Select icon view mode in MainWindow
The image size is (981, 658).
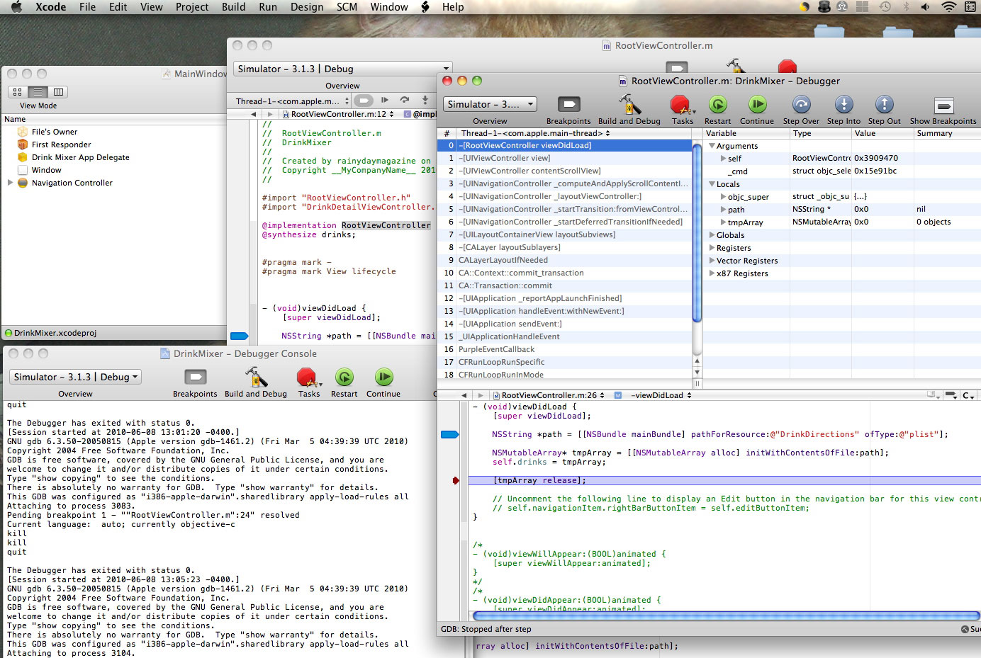[18, 92]
